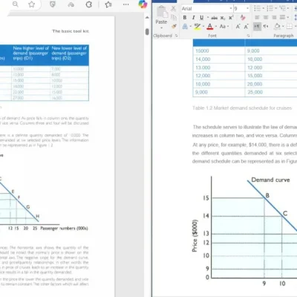Screen dimensions: 297x297
Task: Click PDF viewer scroll-up arrow
Action: pos(147,17)
